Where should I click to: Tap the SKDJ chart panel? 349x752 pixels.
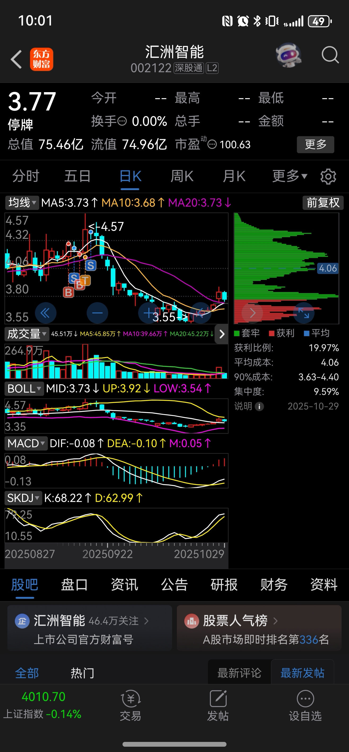[116, 525]
